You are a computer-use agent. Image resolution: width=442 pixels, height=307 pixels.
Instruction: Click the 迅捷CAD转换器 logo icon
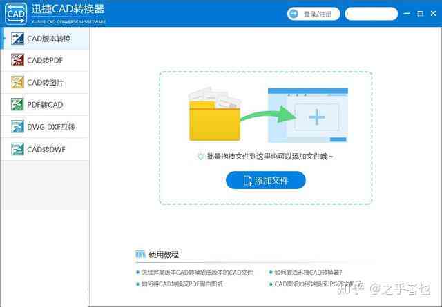(x=16, y=14)
